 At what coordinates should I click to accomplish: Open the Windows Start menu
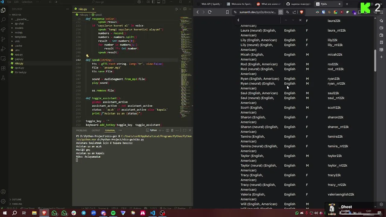pos(5,213)
